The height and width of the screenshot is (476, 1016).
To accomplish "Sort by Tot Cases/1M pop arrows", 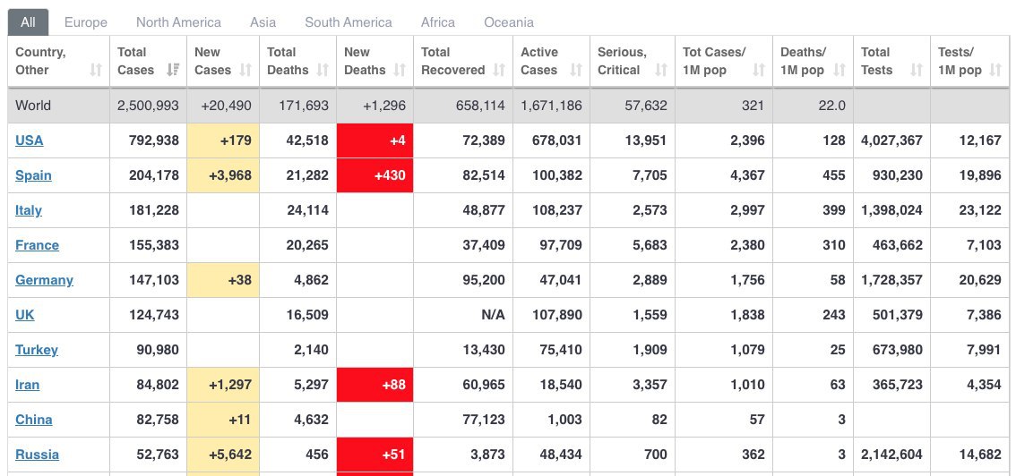I will [x=759, y=70].
